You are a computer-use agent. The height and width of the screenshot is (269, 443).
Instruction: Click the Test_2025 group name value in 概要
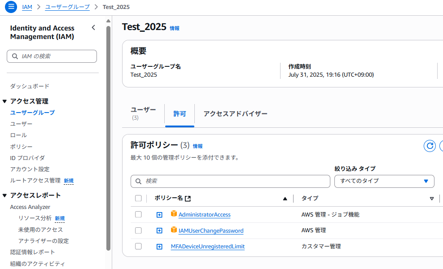(x=144, y=75)
